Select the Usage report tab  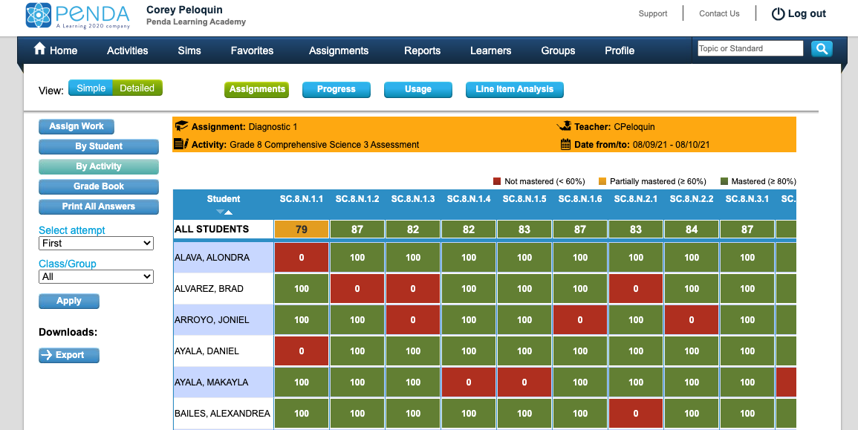click(x=418, y=89)
